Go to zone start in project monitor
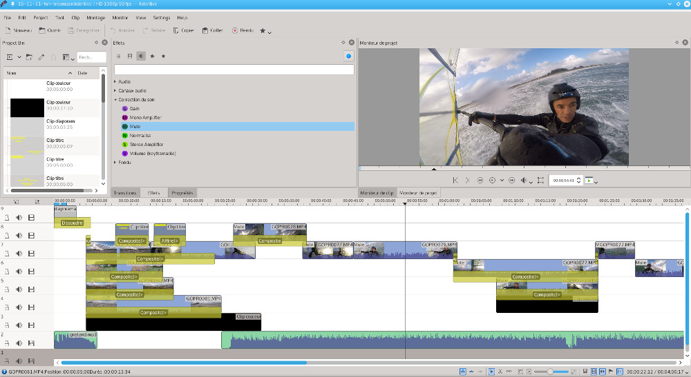 (x=455, y=180)
